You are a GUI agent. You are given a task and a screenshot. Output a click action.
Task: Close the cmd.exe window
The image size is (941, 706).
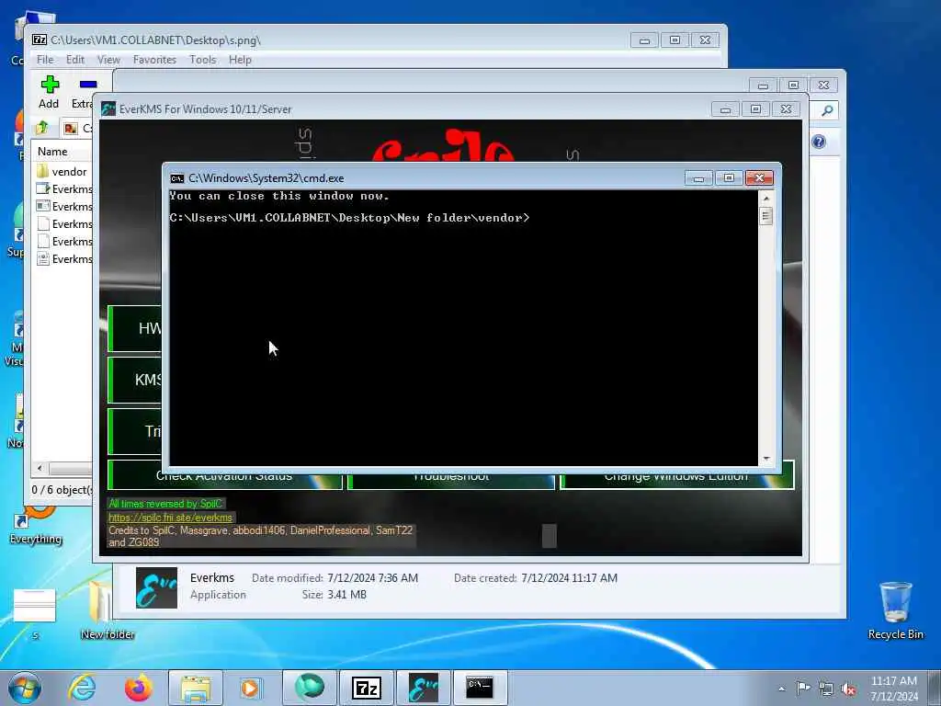pyautogui.click(x=759, y=177)
